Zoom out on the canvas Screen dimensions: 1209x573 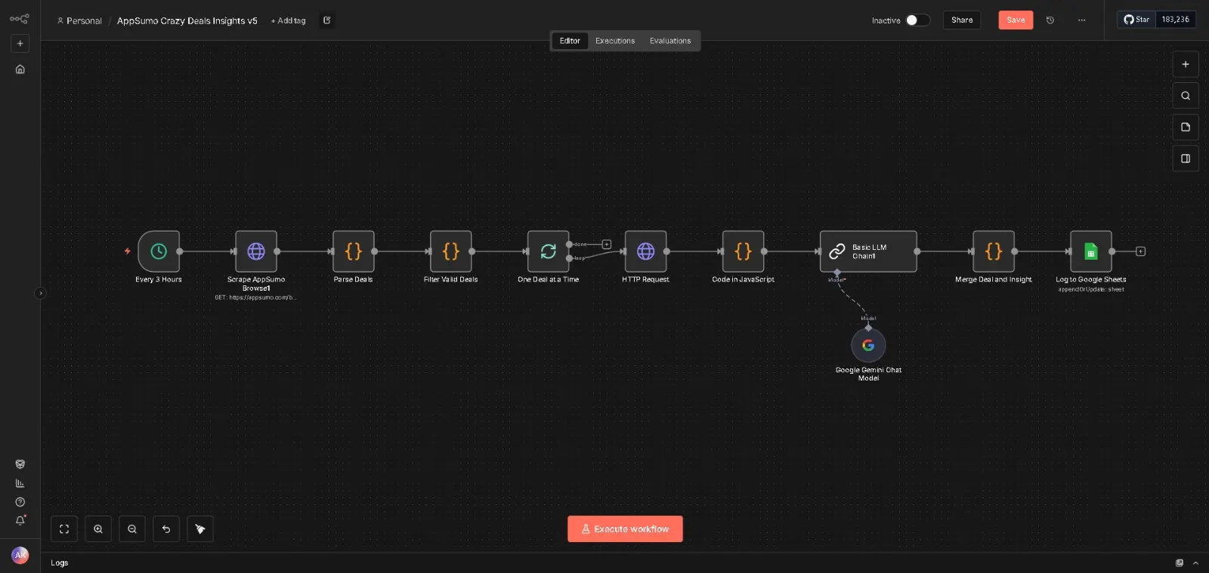132,529
